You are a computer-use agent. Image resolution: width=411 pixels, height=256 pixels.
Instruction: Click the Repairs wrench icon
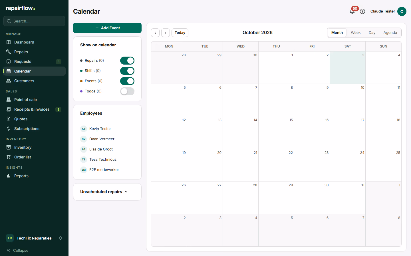[9, 52]
